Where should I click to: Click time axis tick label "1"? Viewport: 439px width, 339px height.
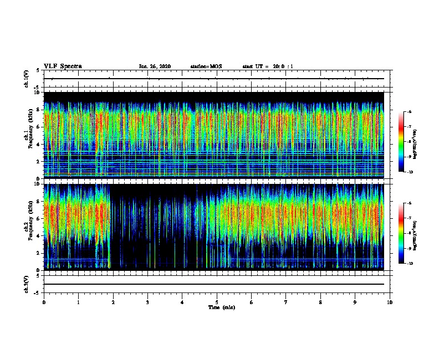coord(78,302)
